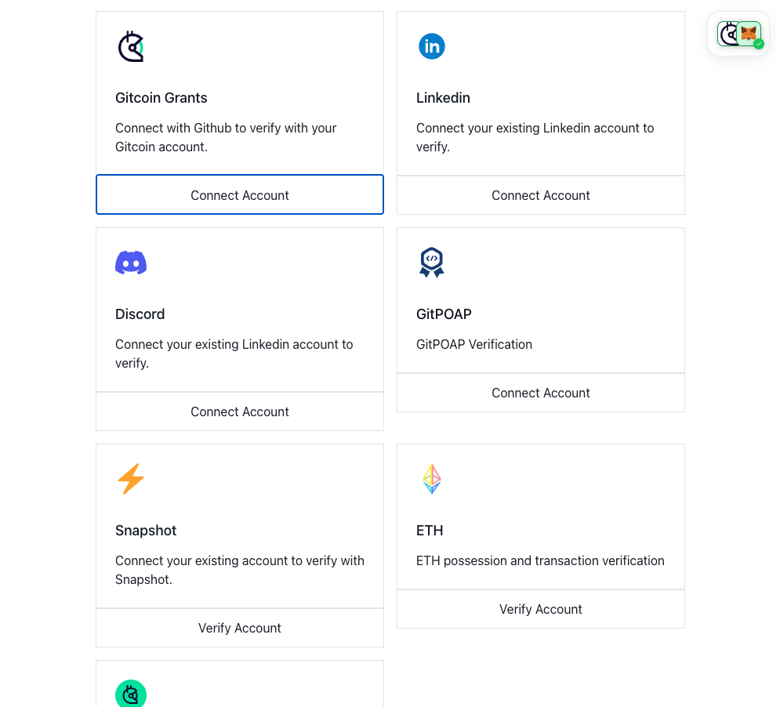Image resolution: width=780 pixels, height=707 pixels.
Task: Click the Gitcoin Grants card title
Action: tap(161, 98)
